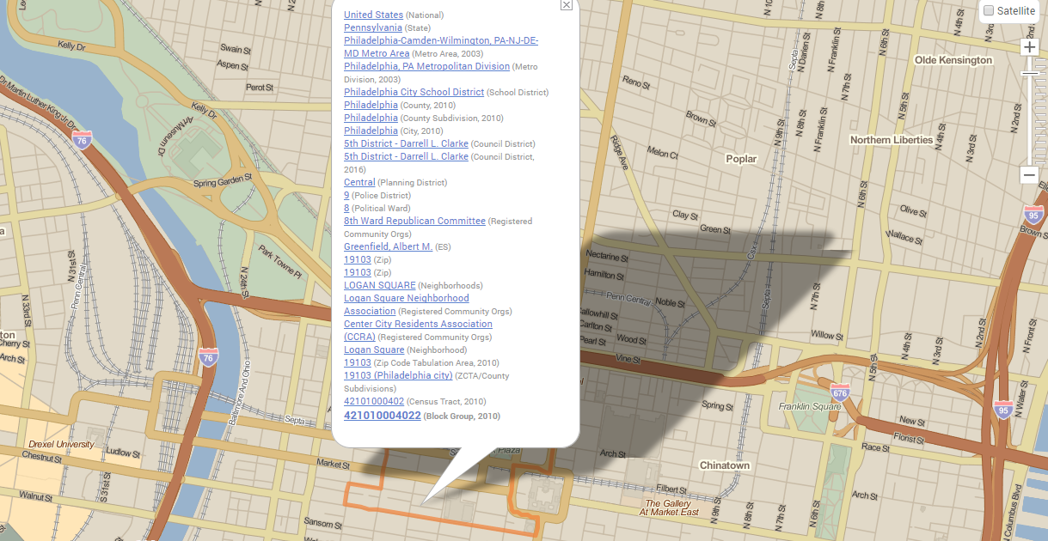Click the Poplar neighborhood label
The width and height of the screenshot is (1048, 541).
click(x=741, y=159)
